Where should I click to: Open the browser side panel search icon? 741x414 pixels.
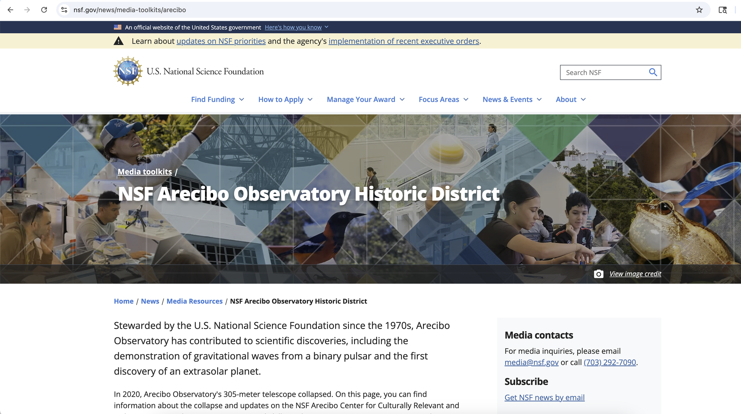723,10
